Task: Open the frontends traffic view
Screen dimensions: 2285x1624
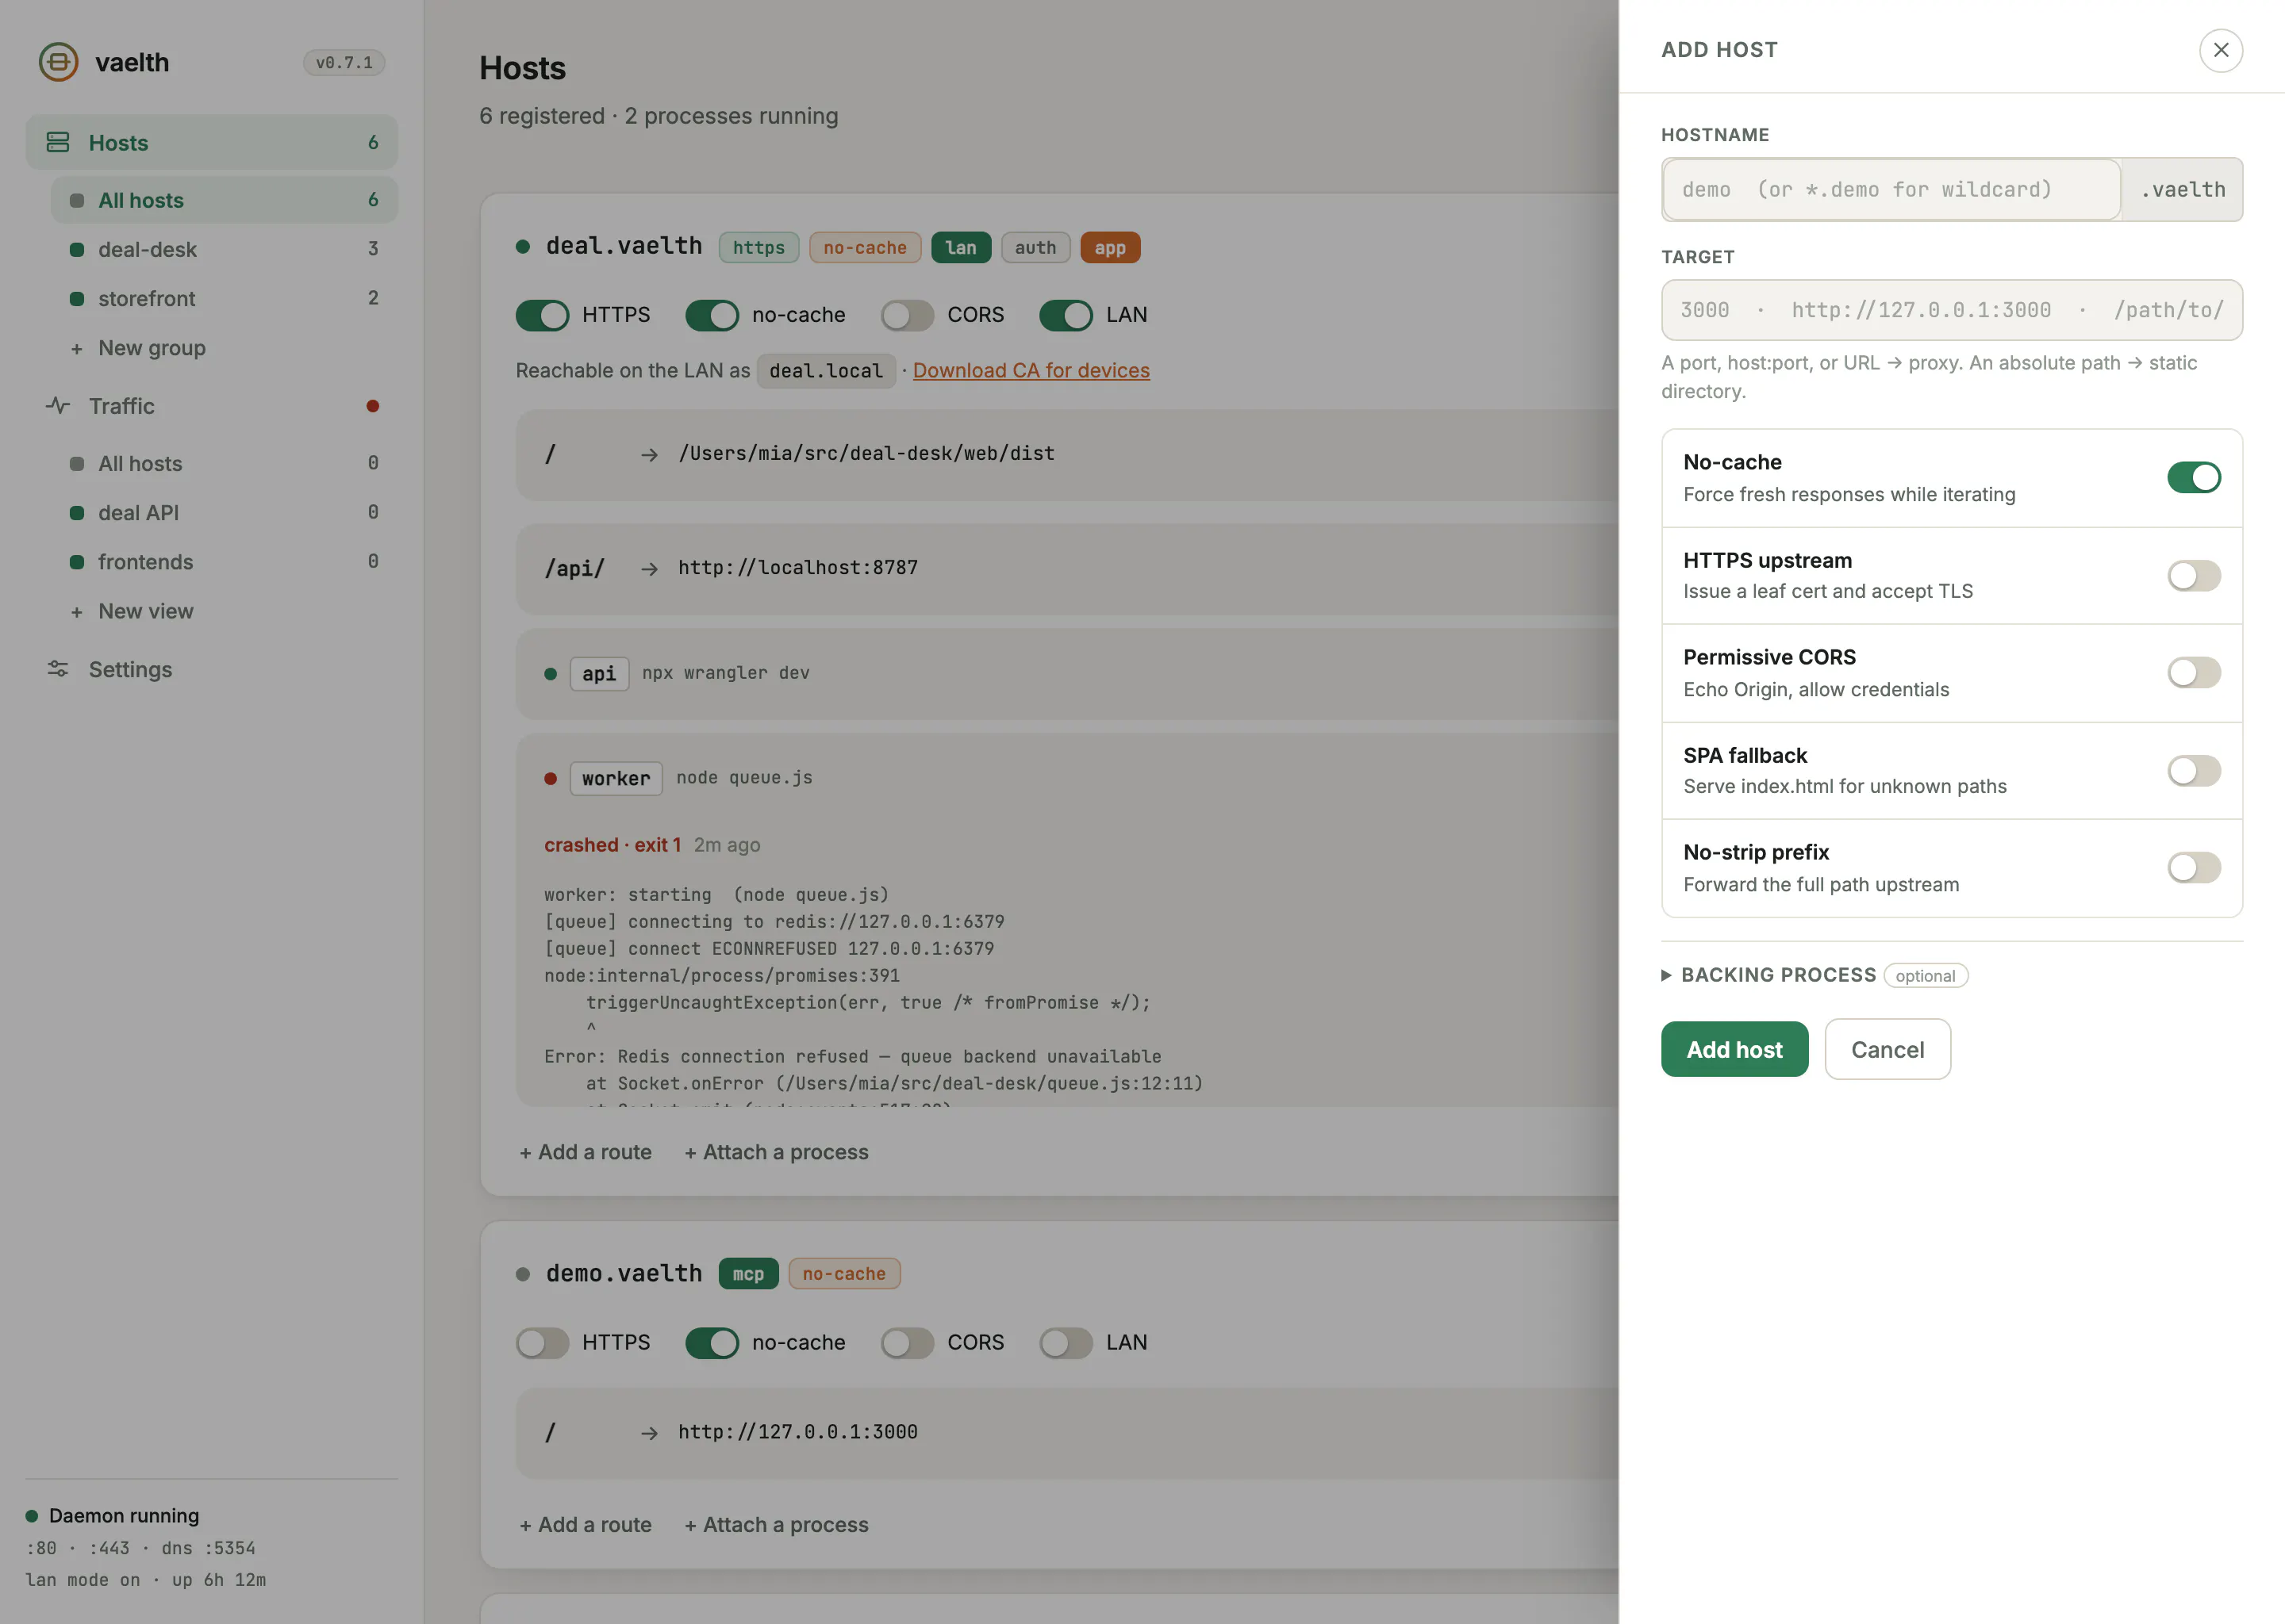Action: pos(224,561)
